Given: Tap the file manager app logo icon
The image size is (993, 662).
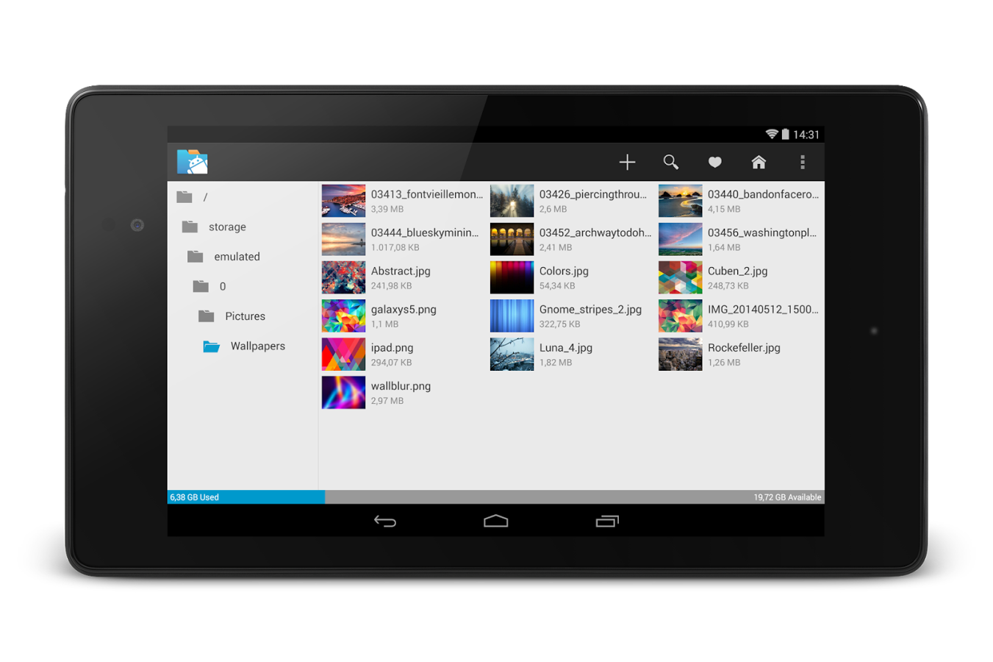Looking at the screenshot, I should (193, 162).
